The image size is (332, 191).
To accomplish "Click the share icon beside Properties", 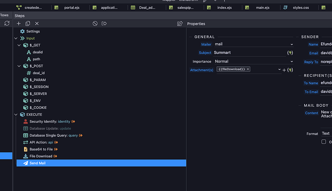I will (180, 24).
